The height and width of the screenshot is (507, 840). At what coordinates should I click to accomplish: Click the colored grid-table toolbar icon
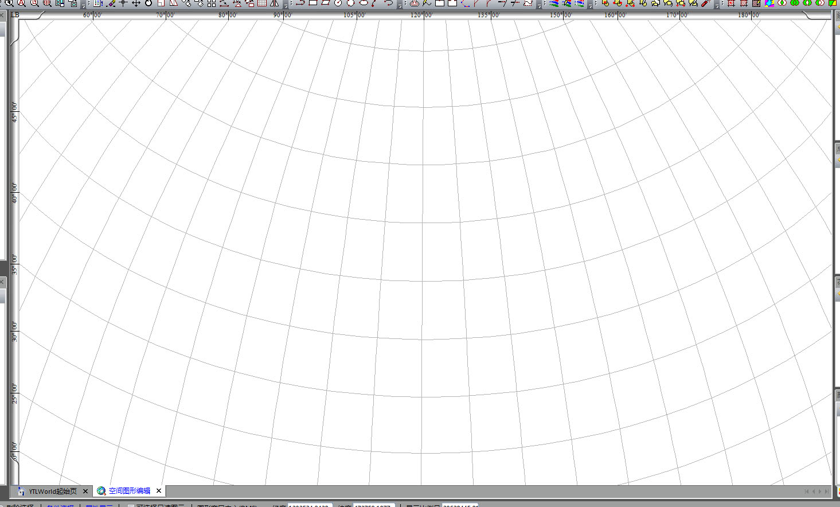[x=97, y=3]
